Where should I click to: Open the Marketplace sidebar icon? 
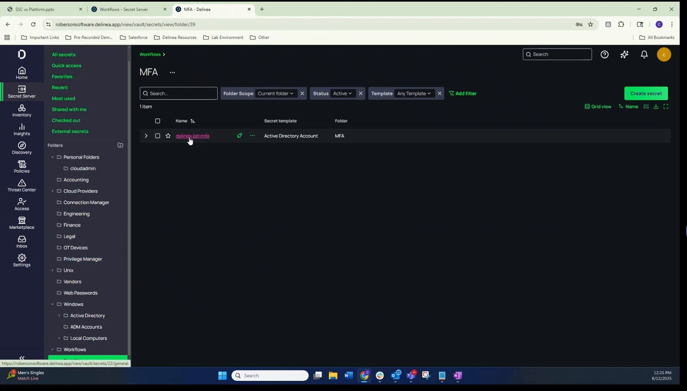point(22,223)
